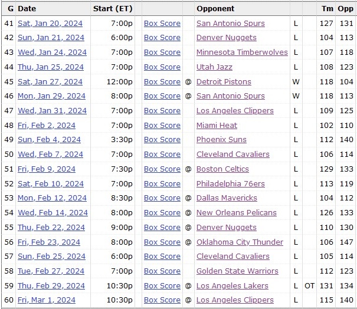Sort by the Opponent column header
The height and width of the screenshot is (309, 357).
coord(215,9)
